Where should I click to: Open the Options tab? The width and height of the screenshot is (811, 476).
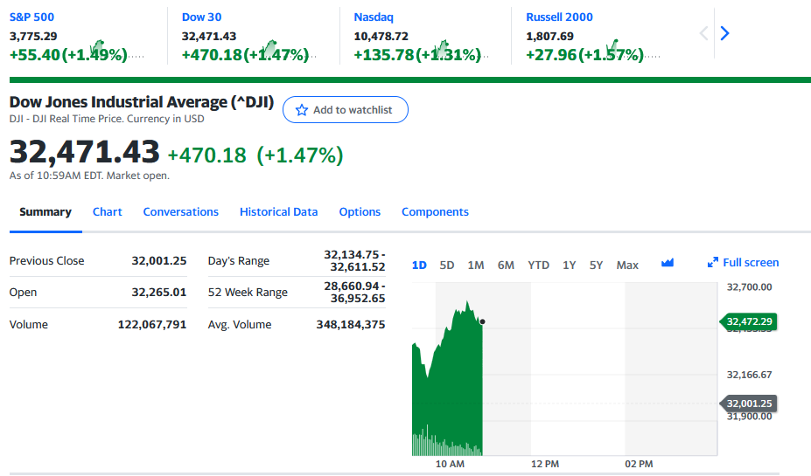(x=360, y=212)
